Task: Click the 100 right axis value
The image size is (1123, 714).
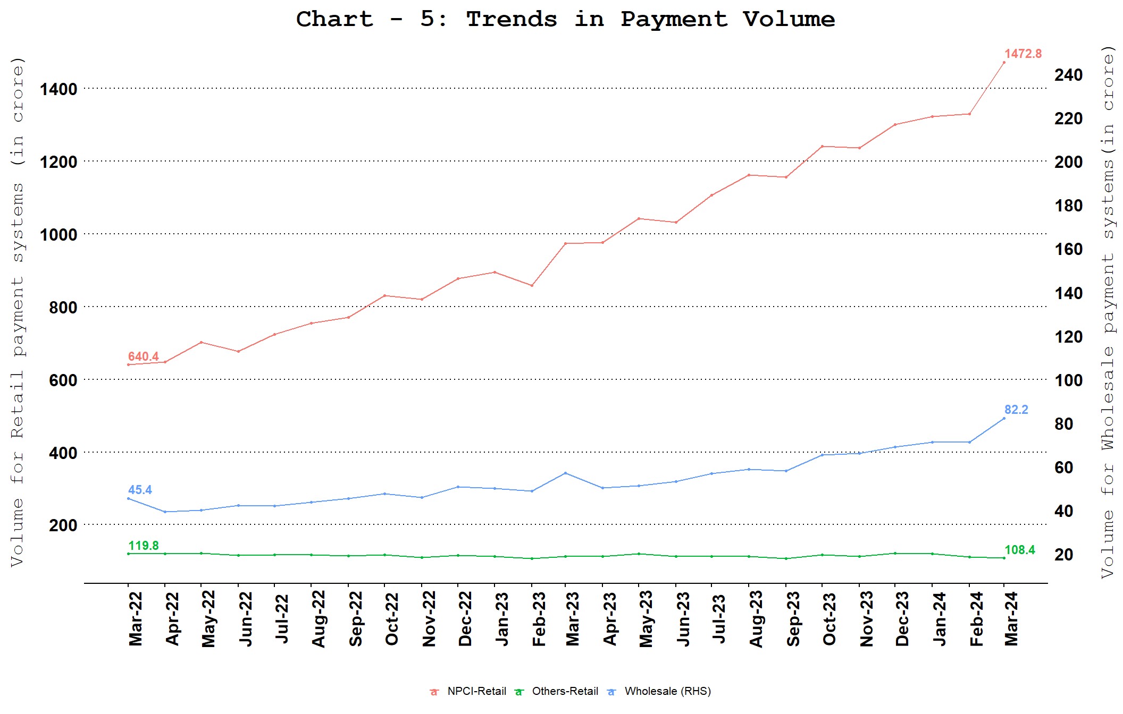Action: (x=1069, y=380)
